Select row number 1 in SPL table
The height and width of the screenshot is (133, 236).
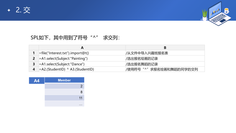click(34, 53)
